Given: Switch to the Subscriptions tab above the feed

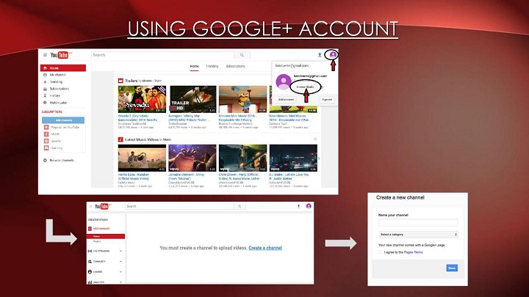Looking at the screenshot, I should (x=236, y=66).
